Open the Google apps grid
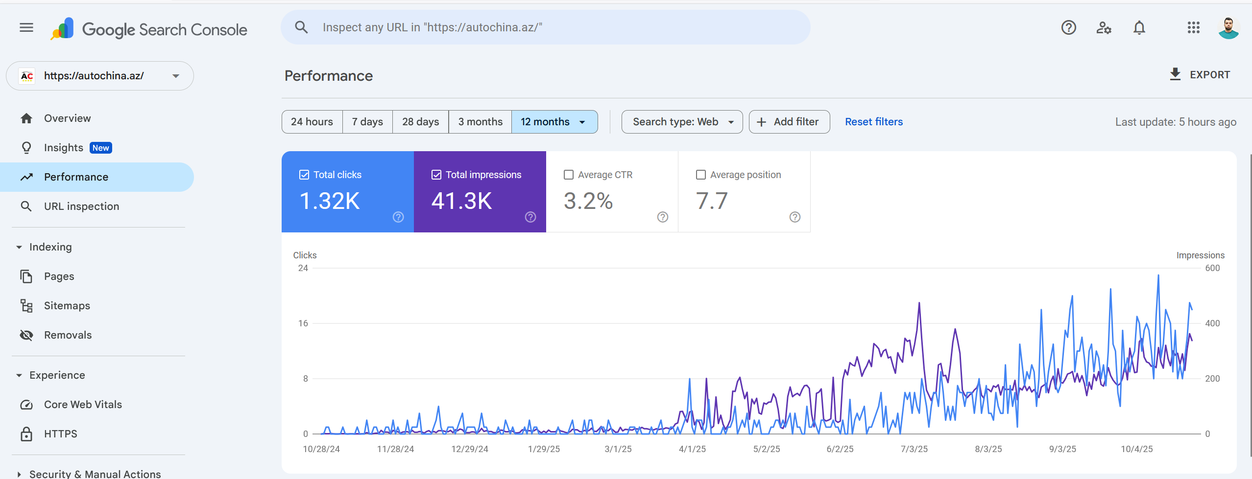Viewport: 1252px width, 479px height. [x=1193, y=28]
